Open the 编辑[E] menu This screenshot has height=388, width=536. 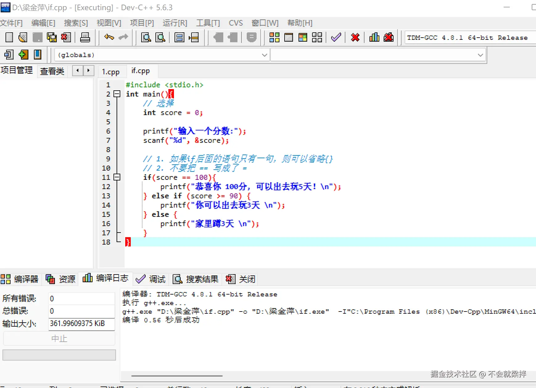(x=43, y=23)
